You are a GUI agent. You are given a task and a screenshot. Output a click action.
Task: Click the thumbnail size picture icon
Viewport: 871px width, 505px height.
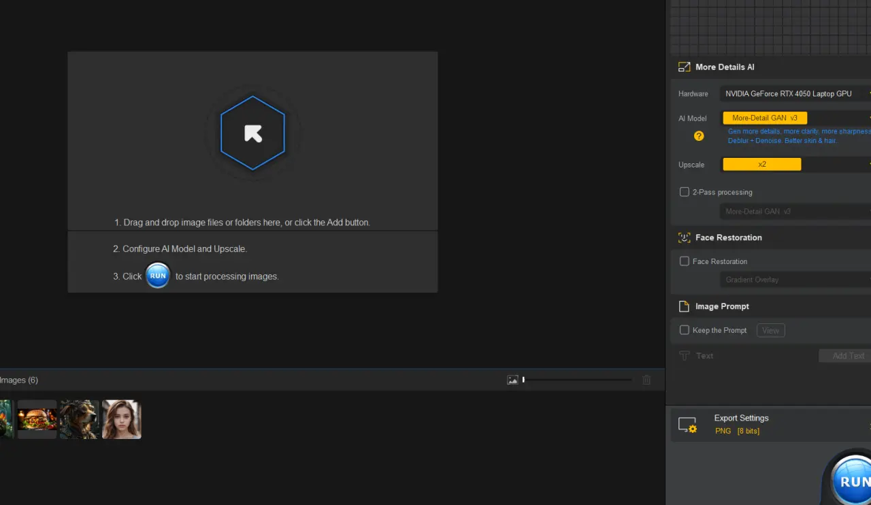tap(512, 380)
